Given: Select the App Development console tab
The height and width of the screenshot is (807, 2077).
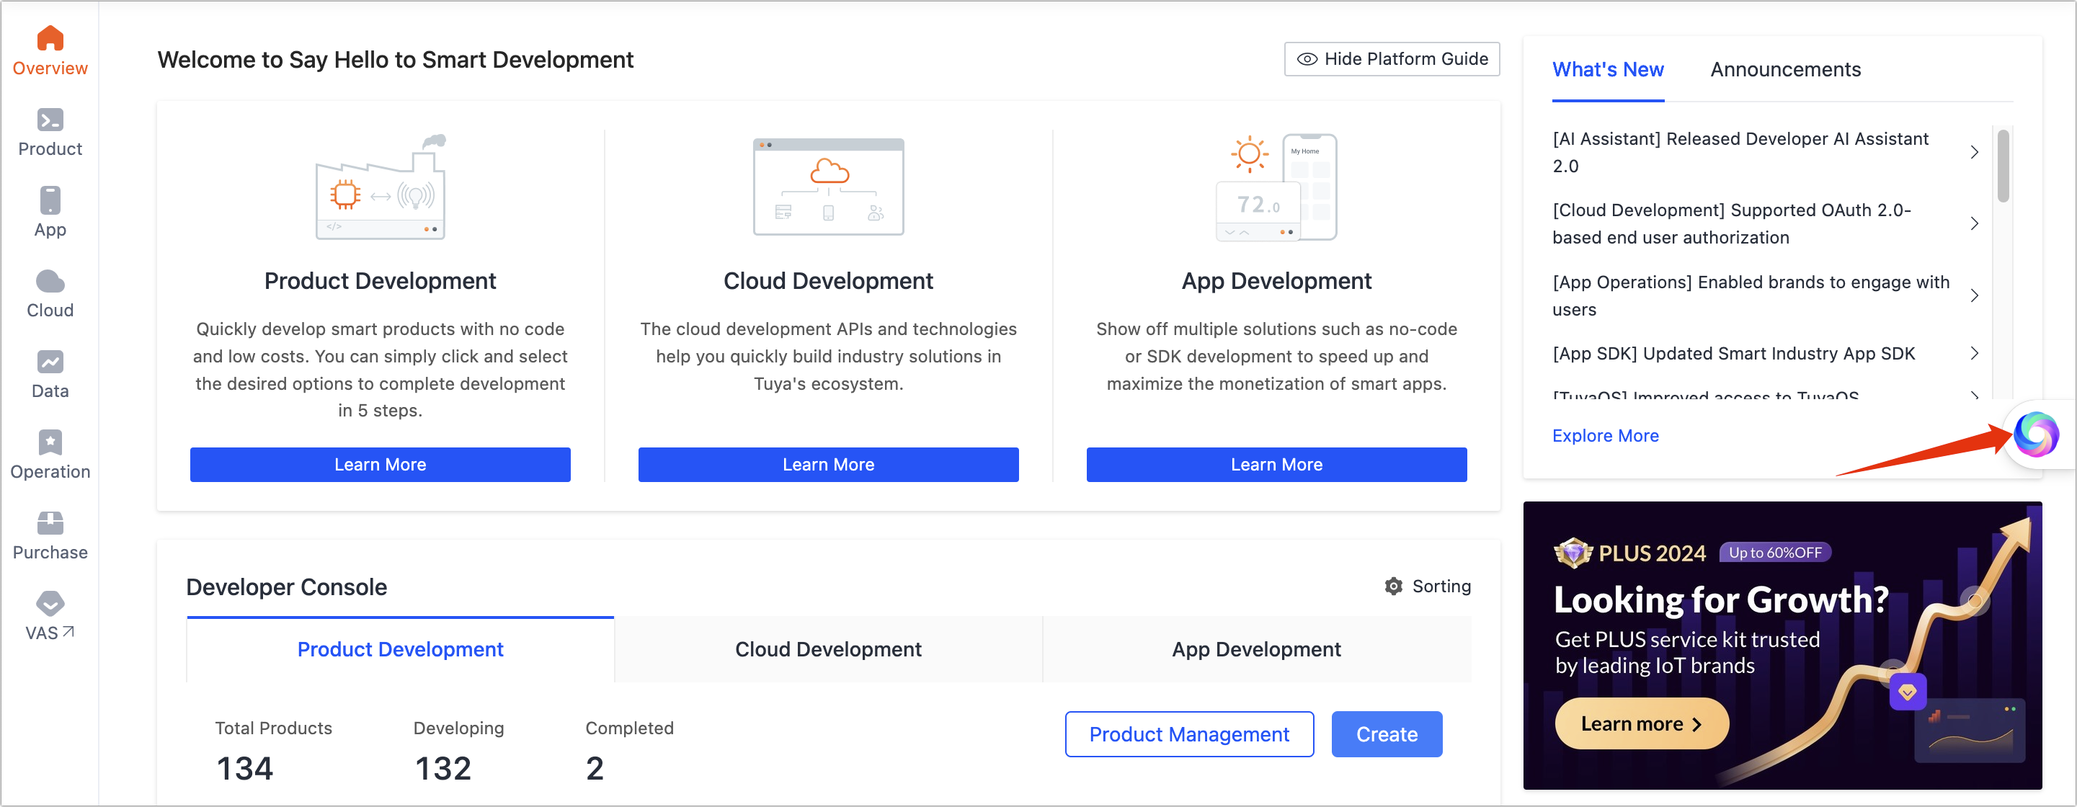Looking at the screenshot, I should click(1256, 649).
